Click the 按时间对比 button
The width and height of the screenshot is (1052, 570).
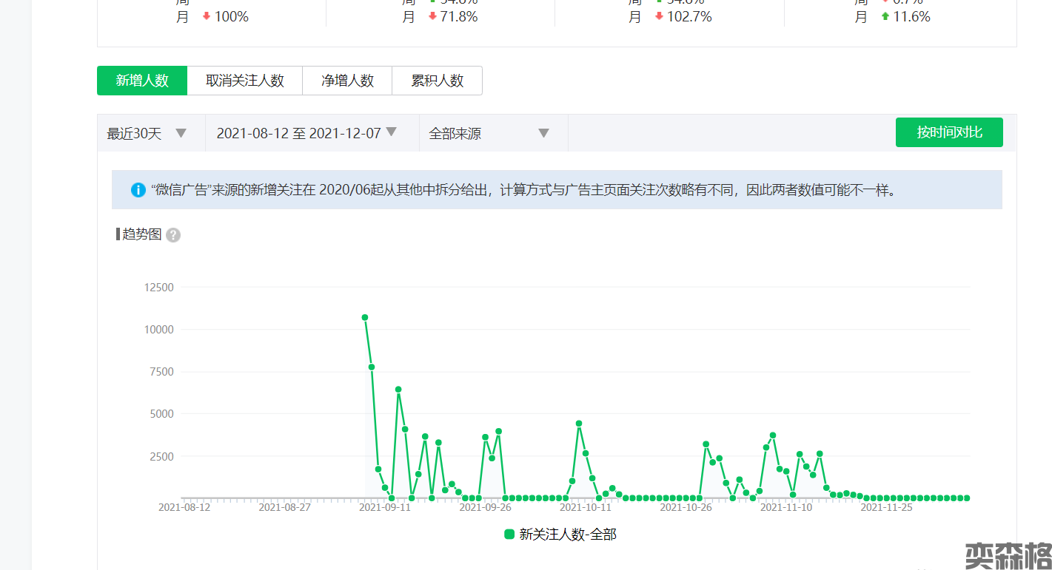tap(949, 132)
